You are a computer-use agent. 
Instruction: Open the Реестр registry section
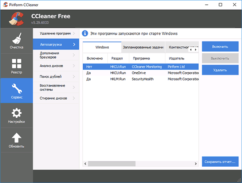point(17,66)
